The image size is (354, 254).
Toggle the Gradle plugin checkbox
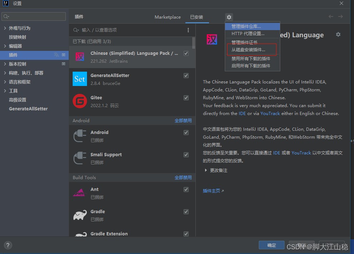(x=186, y=211)
